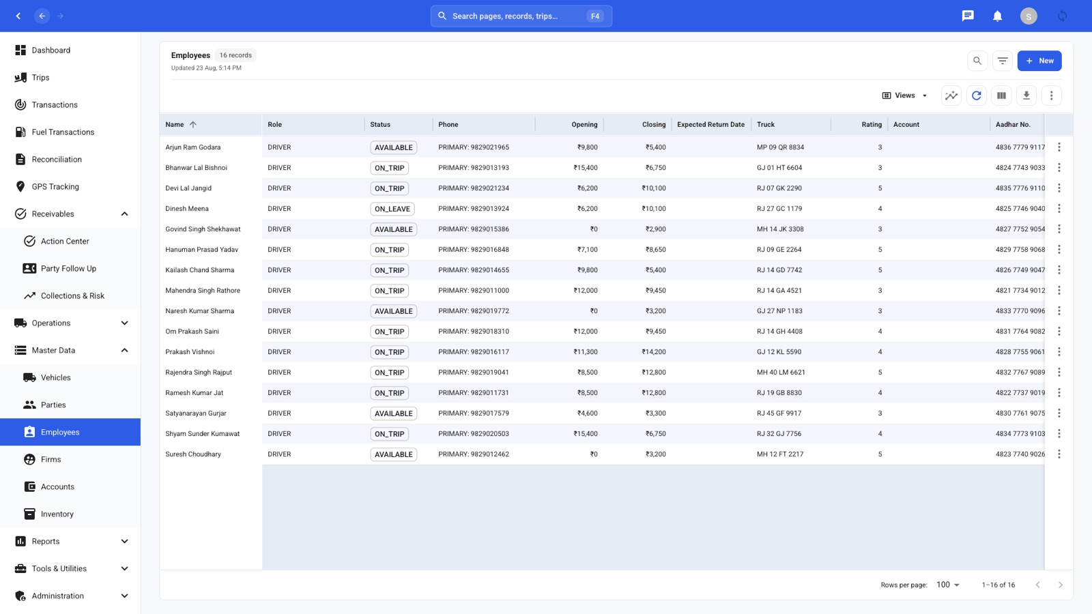Screen dimensions: 1092x614
Task: Open GPS Tracking page
Action: tap(70, 187)
